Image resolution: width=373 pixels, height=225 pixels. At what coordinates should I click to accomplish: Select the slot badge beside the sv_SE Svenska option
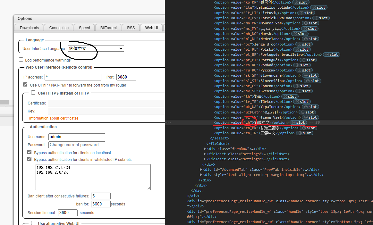[x=304, y=91]
